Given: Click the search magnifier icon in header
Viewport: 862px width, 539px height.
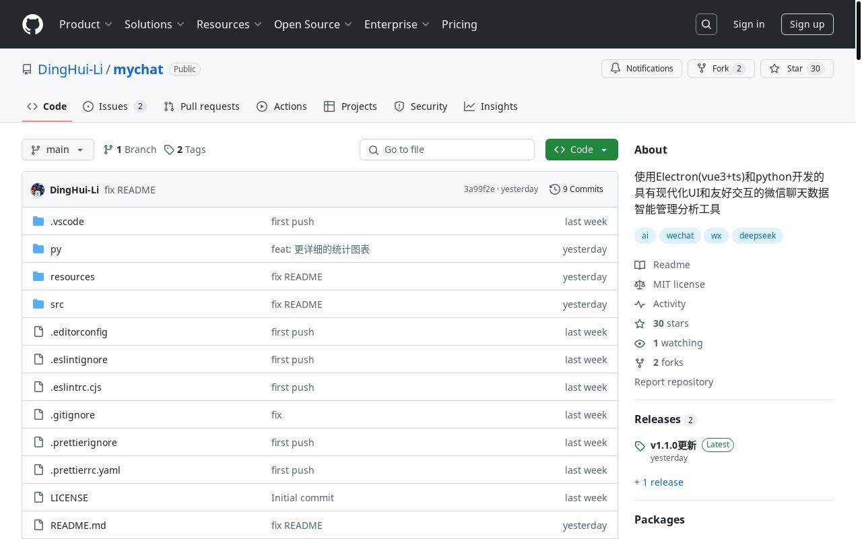Looking at the screenshot, I should click(706, 24).
